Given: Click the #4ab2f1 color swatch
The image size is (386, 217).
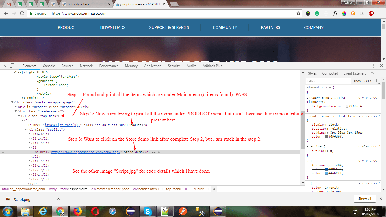Looking at the screenshot, I should 326,173.
